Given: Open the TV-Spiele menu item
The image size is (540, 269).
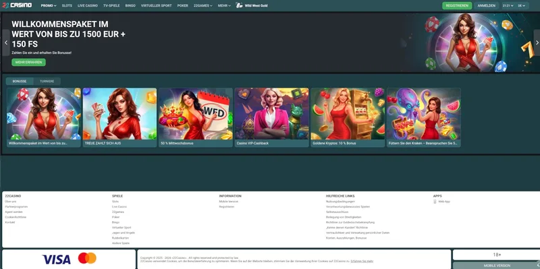Looking at the screenshot, I should click(111, 5).
